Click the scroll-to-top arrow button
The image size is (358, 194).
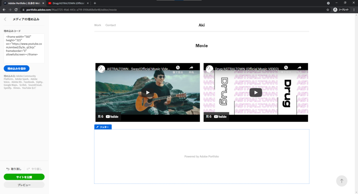coord(342,181)
